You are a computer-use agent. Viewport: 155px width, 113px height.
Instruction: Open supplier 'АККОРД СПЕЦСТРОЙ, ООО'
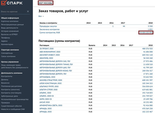[x=51, y=80]
